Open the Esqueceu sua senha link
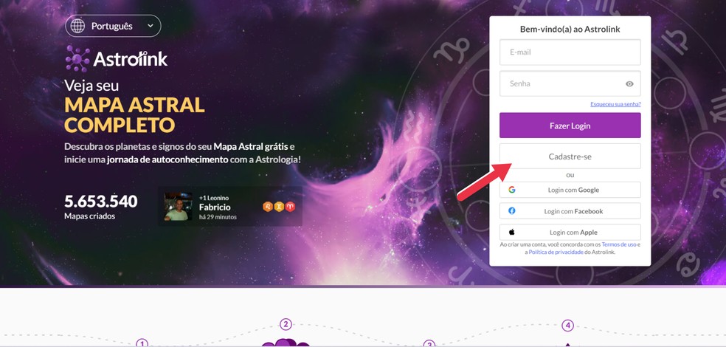Screen dimensions: 726x347 [615, 104]
